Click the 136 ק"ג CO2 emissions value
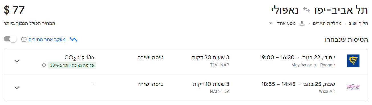372x105 pixels. pos(79,58)
